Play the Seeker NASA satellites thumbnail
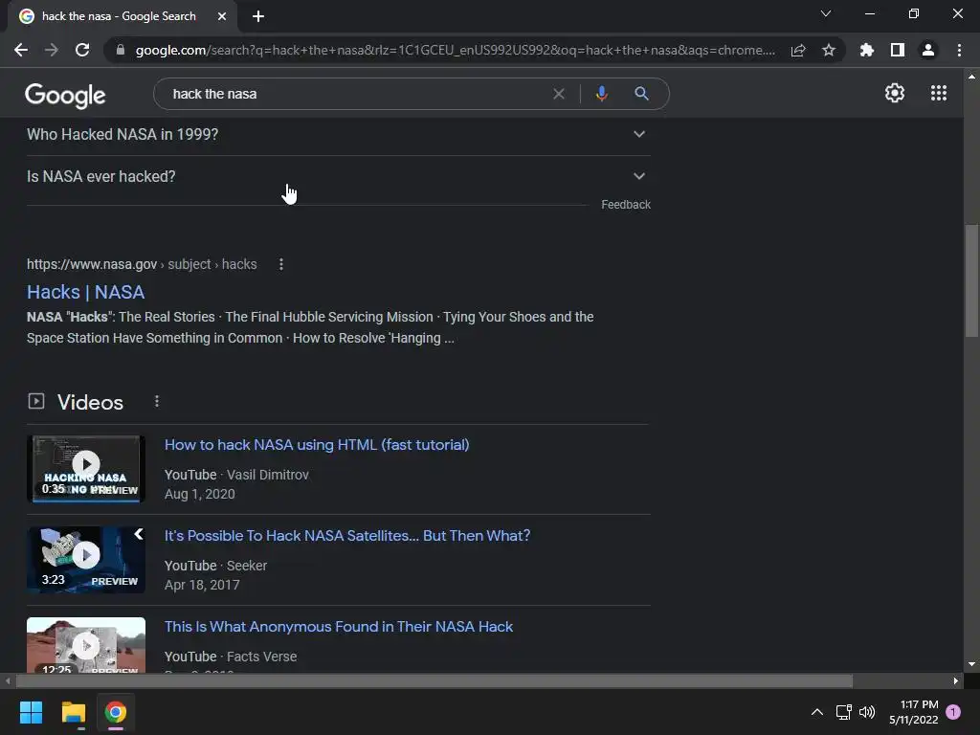 [86, 559]
